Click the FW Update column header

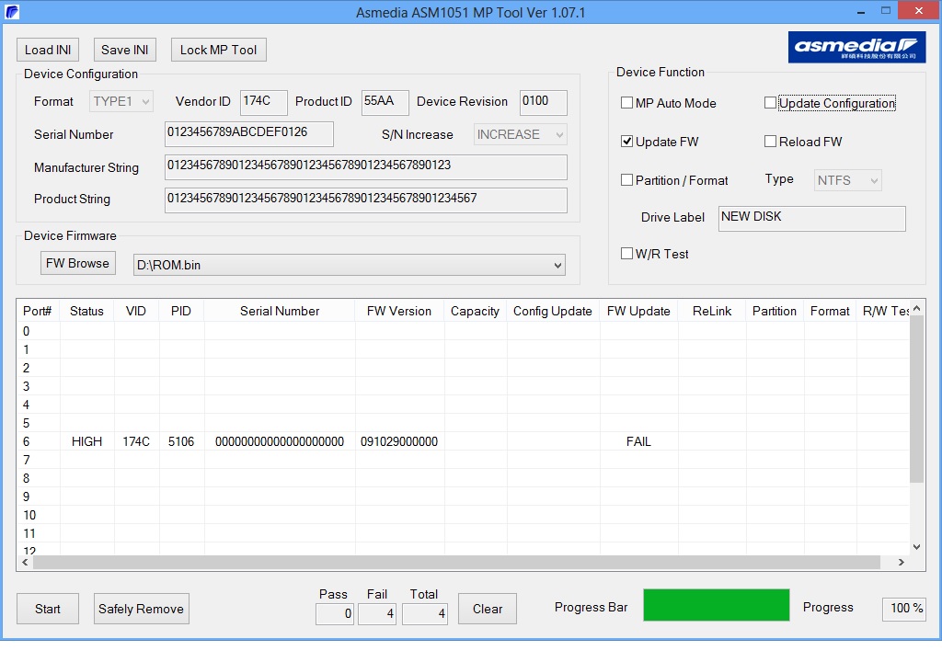[638, 311]
